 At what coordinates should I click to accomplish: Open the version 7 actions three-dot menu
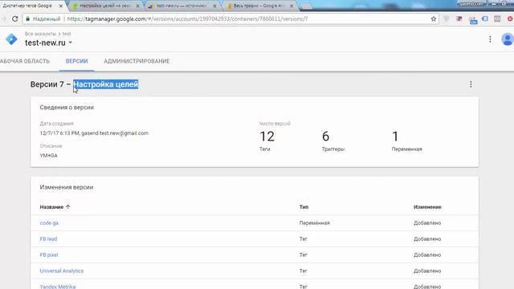point(471,84)
